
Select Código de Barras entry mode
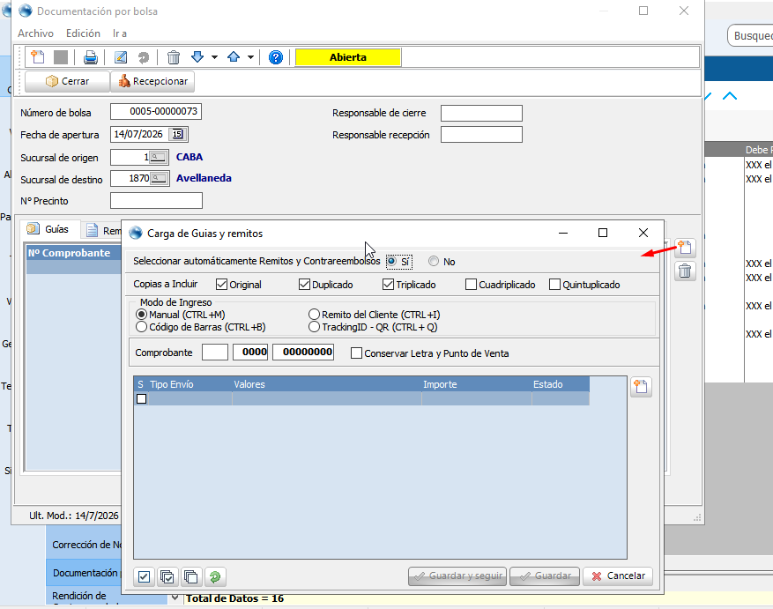click(142, 327)
